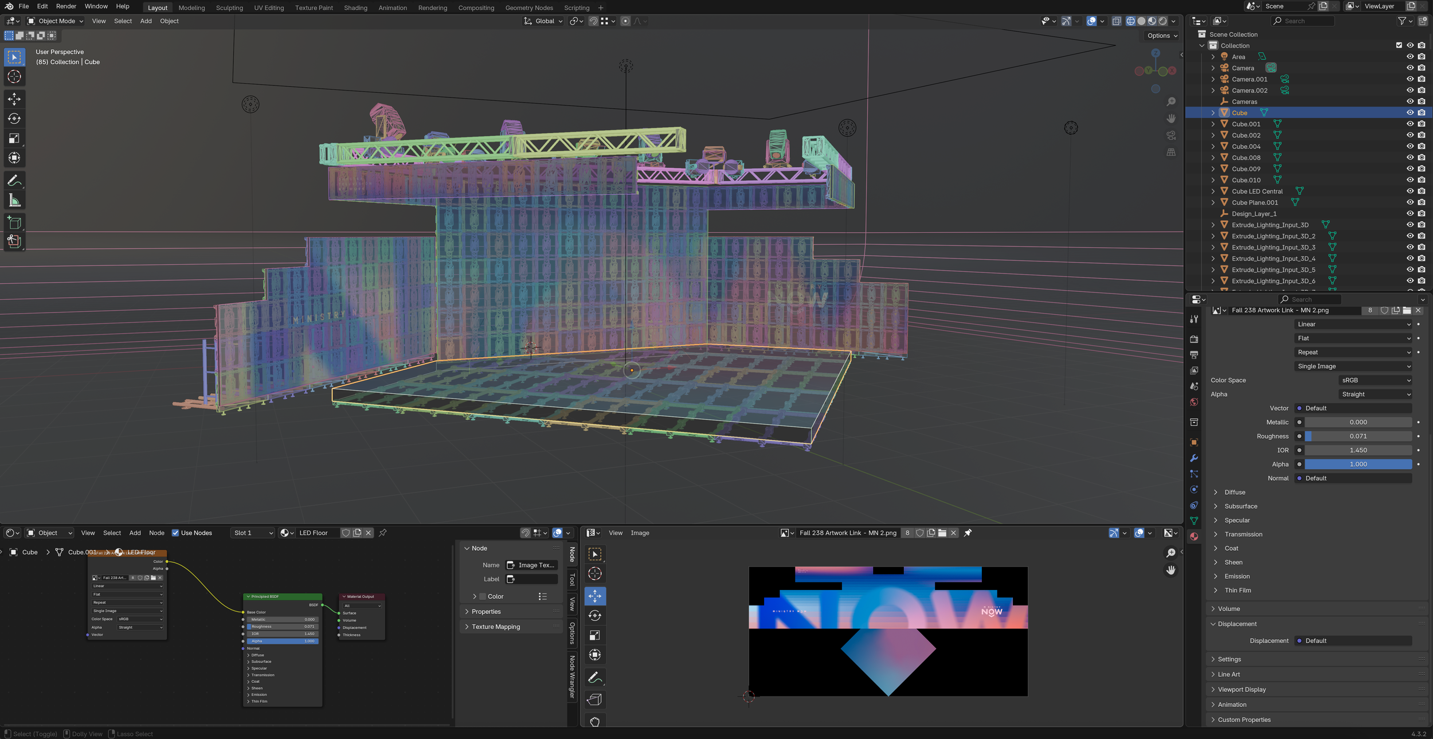Activate the Add Cube tool
The height and width of the screenshot is (739, 1433).
[x=14, y=222]
